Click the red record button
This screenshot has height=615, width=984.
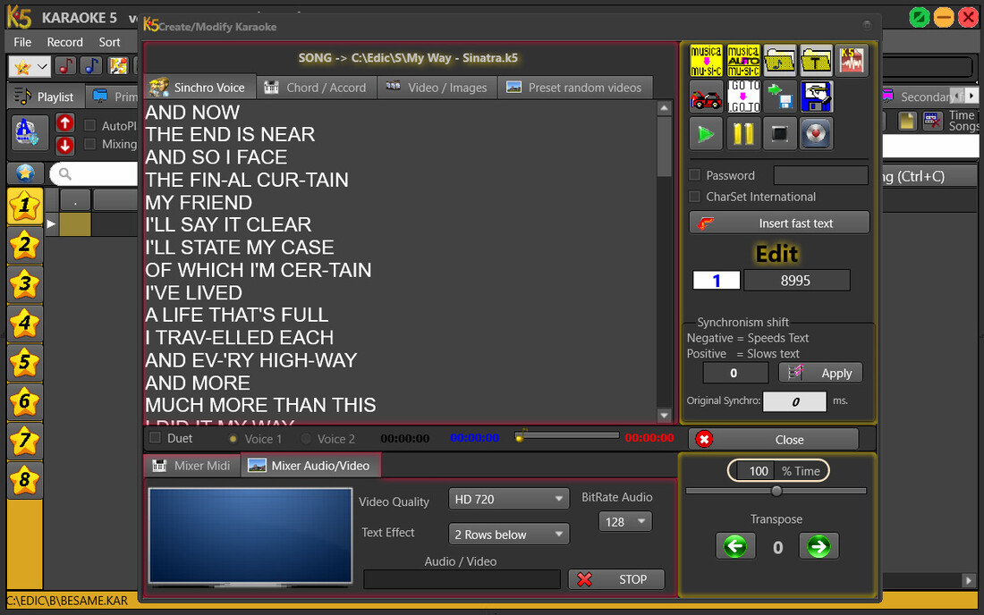(x=816, y=133)
